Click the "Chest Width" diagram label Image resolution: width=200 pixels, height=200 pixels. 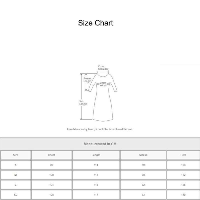[x=103, y=83]
